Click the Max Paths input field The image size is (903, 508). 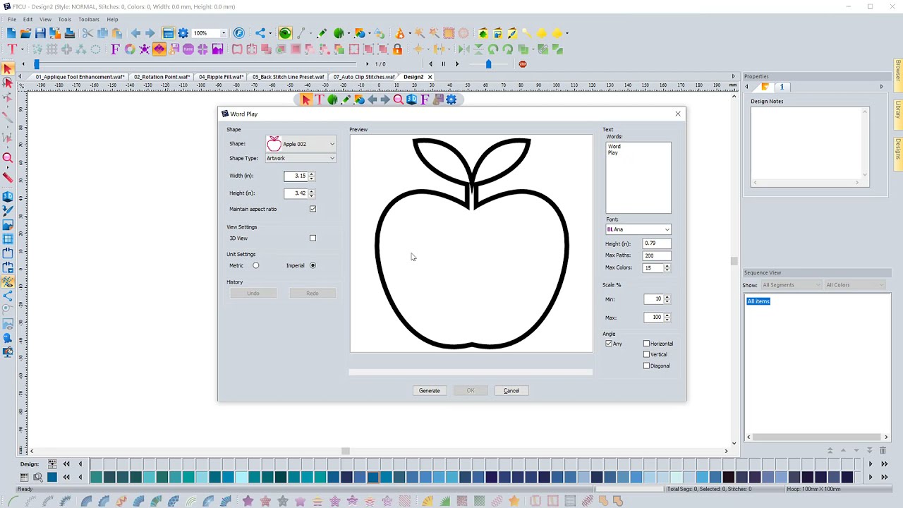pos(657,255)
